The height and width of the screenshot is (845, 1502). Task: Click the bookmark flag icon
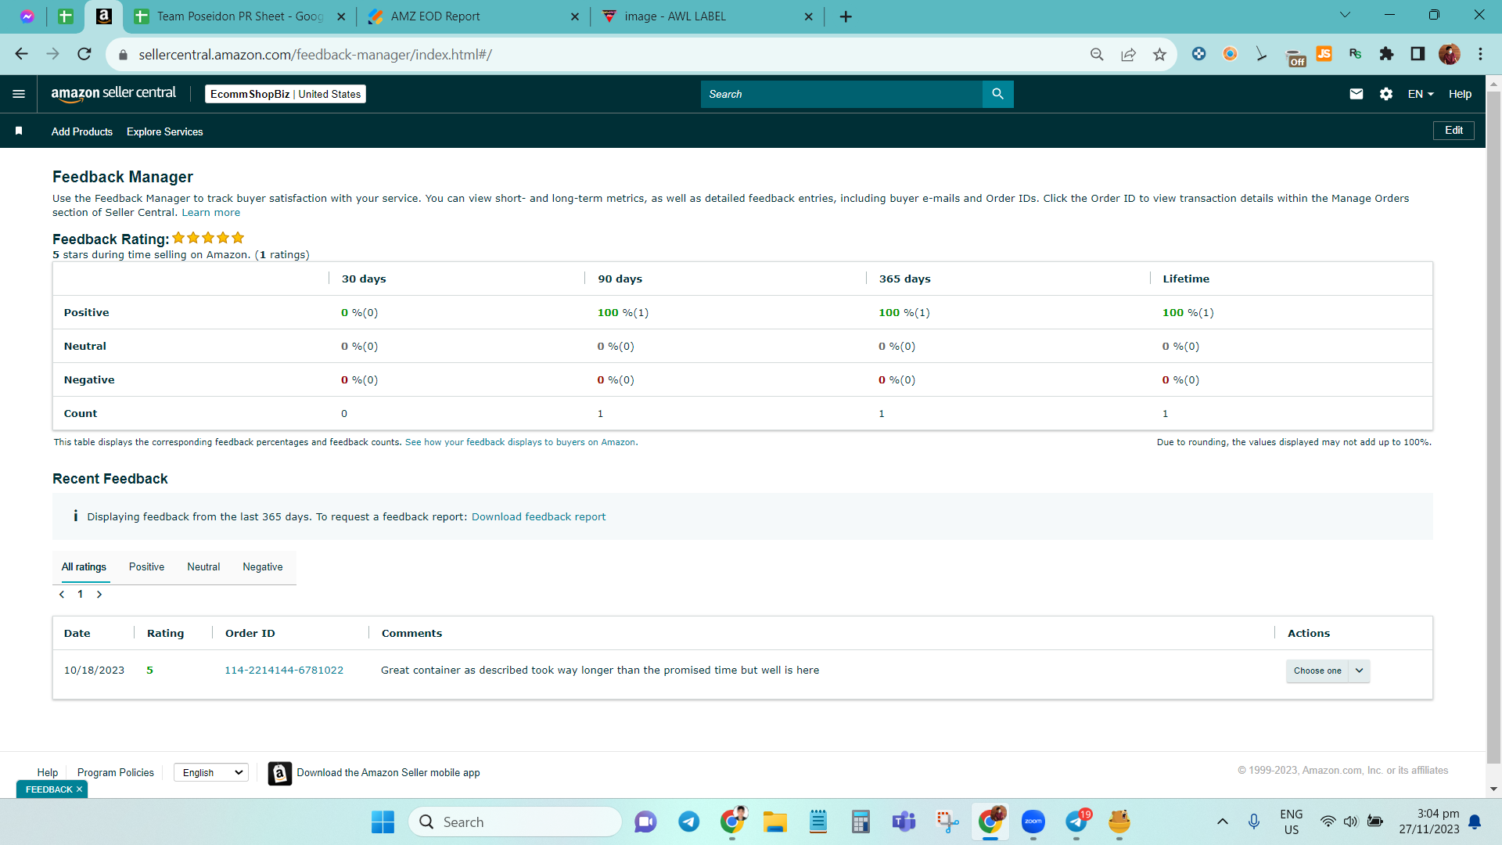[19, 131]
